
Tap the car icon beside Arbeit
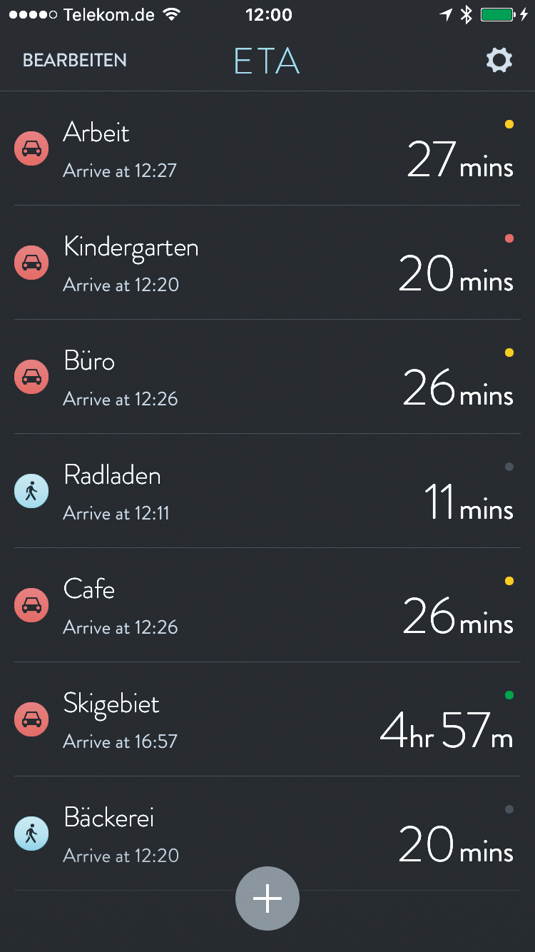click(31, 148)
